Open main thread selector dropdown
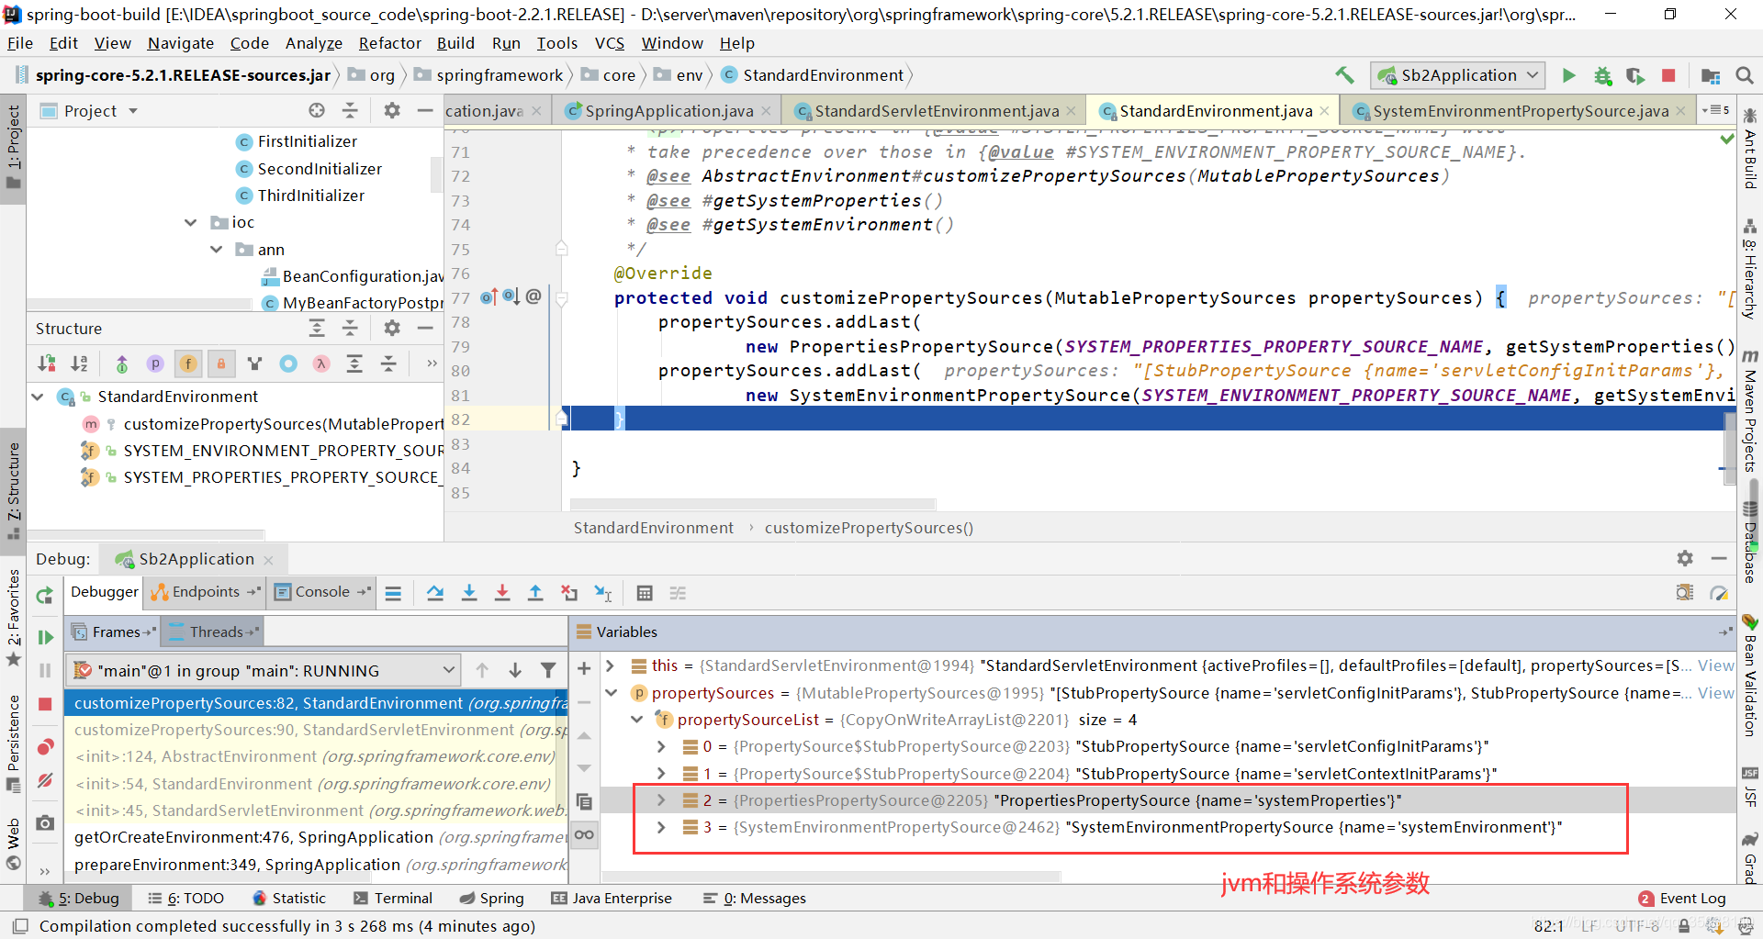 tap(263, 670)
